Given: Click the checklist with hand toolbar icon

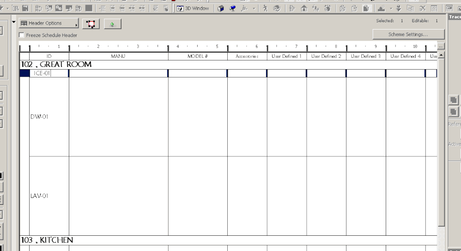Looking at the screenshot, I should point(166,8).
